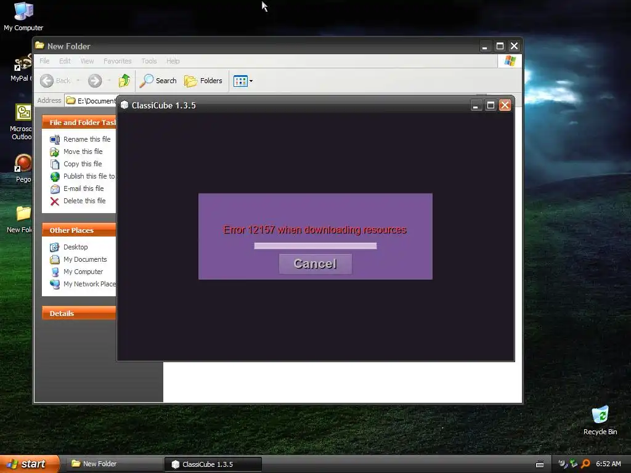Go to My Documents in Other Places
This screenshot has height=473, width=631.
85,259
